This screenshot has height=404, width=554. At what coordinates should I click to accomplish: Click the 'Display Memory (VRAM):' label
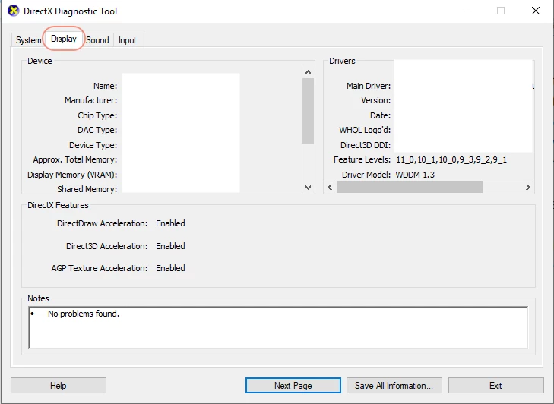(72, 175)
